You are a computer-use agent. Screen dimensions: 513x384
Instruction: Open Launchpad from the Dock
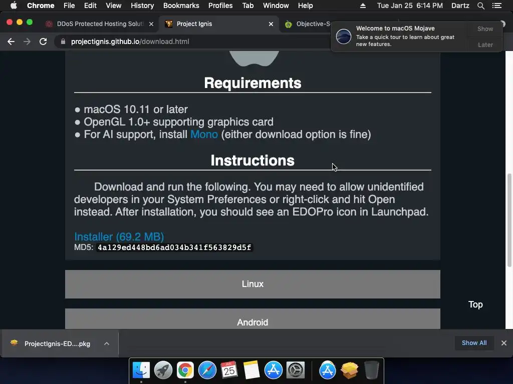pyautogui.click(x=163, y=370)
